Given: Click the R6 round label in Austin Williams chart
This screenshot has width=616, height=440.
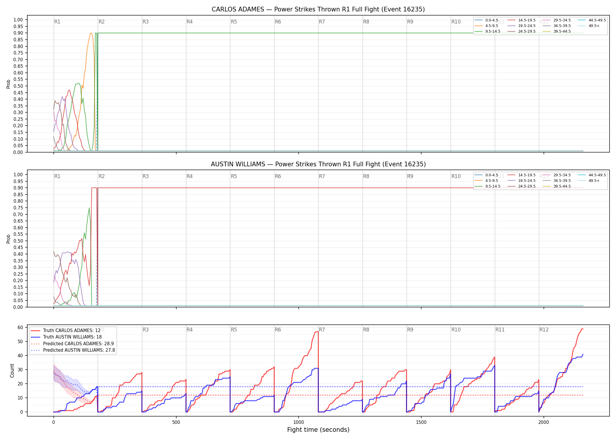Looking at the screenshot, I should (x=278, y=176).
